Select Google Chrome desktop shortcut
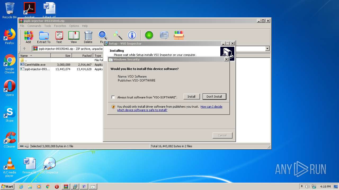The width and height of the screenshot is (339, 190). (x=10, y=64)
